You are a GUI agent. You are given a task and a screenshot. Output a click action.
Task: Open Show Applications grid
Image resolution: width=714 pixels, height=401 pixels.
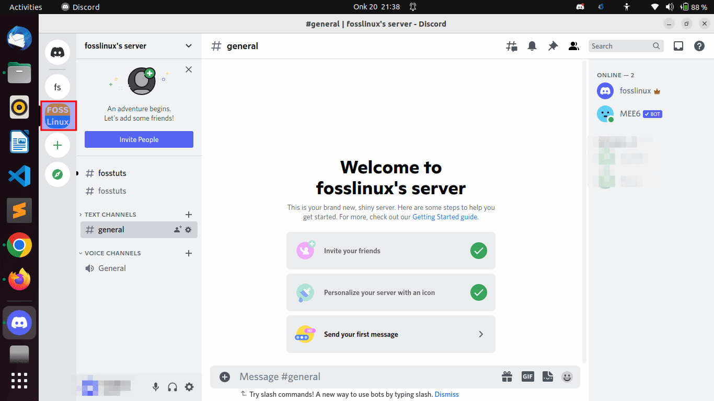tap(19, 380)
